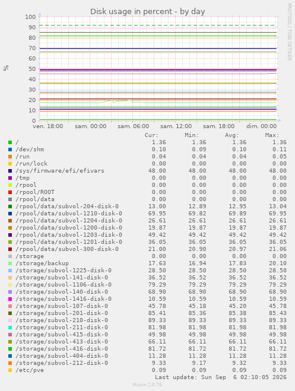
Task: Click the 'Max:' column header
Action: (x=272, y=135)
